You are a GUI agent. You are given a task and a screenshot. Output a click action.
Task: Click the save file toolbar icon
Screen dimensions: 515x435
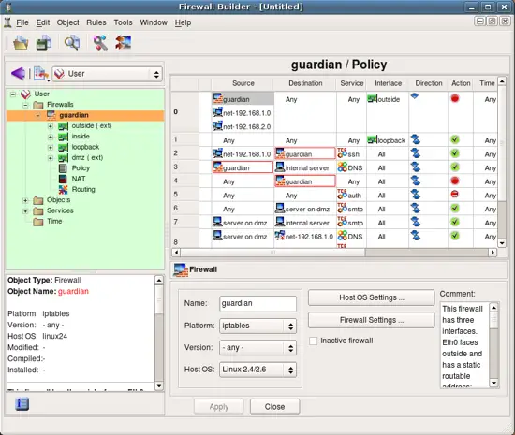tap(44, 43)
